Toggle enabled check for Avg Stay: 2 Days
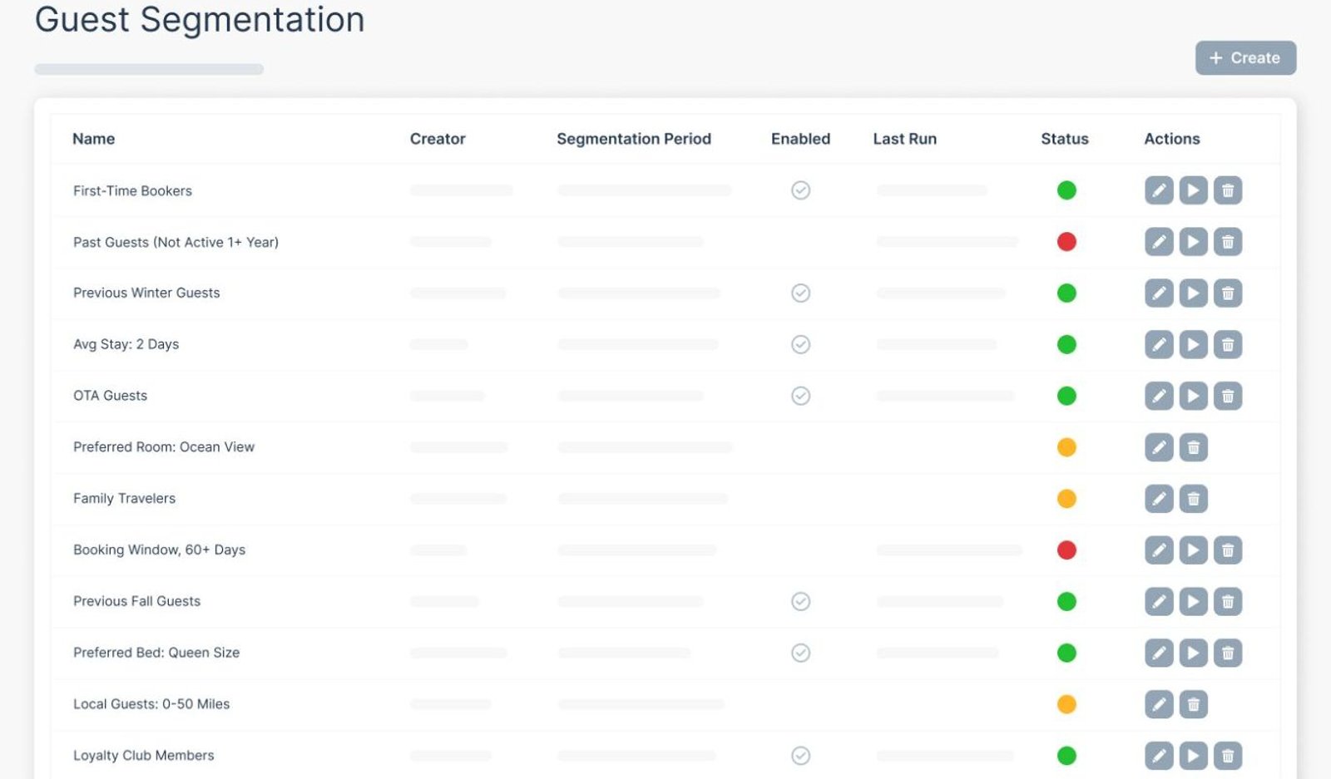The image size is (1331, 779). pos(800,344)
